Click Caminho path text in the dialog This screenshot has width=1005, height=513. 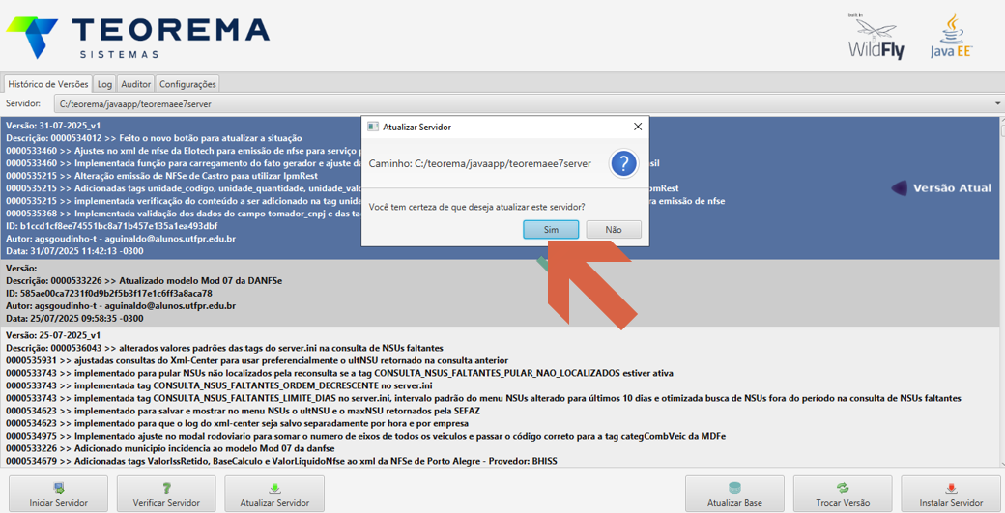pyautogui.click(x=479, y=163)
